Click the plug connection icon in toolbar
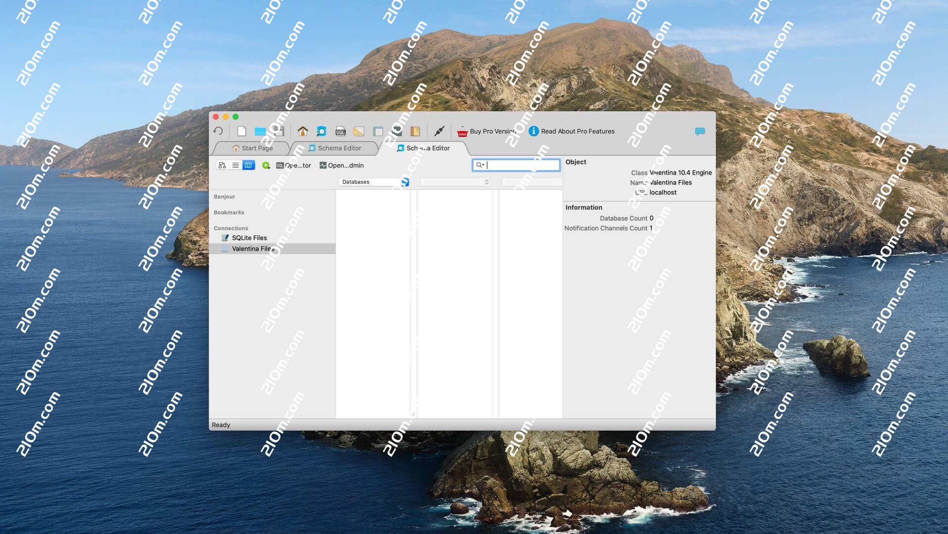Screen dimensions: 948x534 439,131
